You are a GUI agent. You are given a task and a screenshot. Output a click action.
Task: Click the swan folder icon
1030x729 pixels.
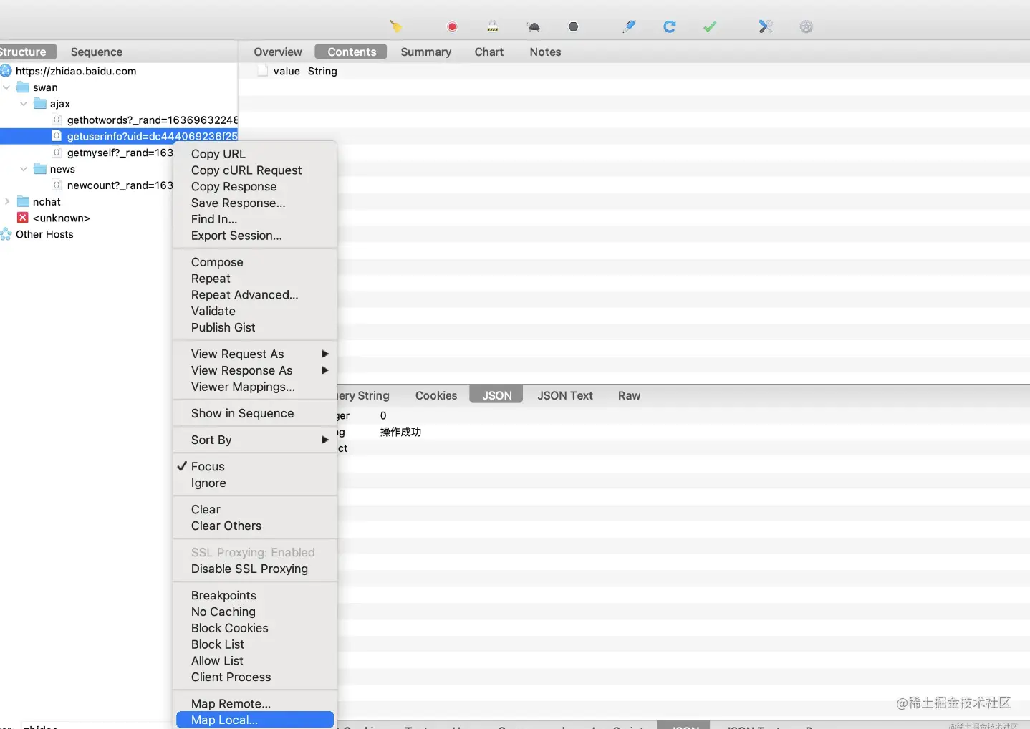coord(23,87)
